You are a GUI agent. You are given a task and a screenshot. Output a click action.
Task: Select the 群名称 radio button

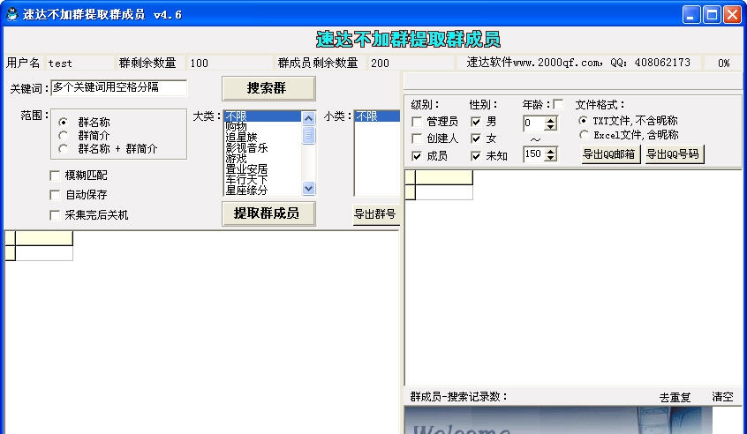(x=63, y=123)
